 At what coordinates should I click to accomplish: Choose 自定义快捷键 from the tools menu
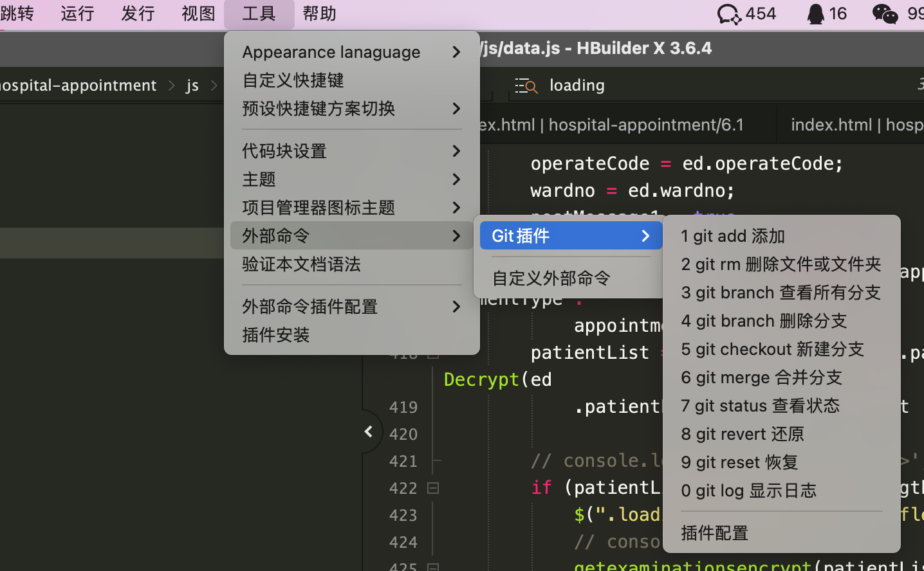[x=352, y=80]
